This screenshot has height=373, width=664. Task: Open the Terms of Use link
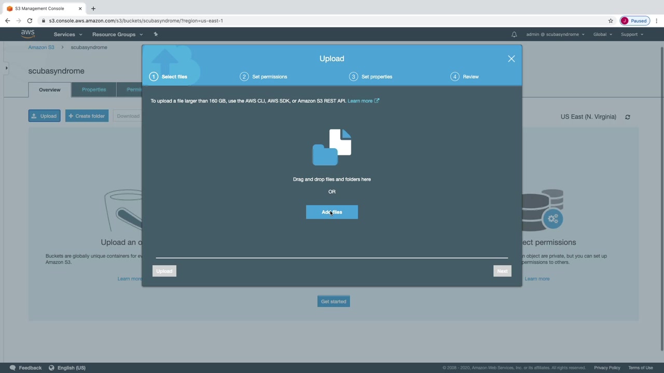coord(641,368)
